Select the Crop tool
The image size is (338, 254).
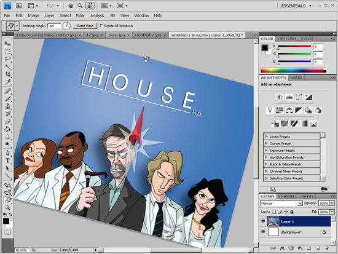point(8,74)
